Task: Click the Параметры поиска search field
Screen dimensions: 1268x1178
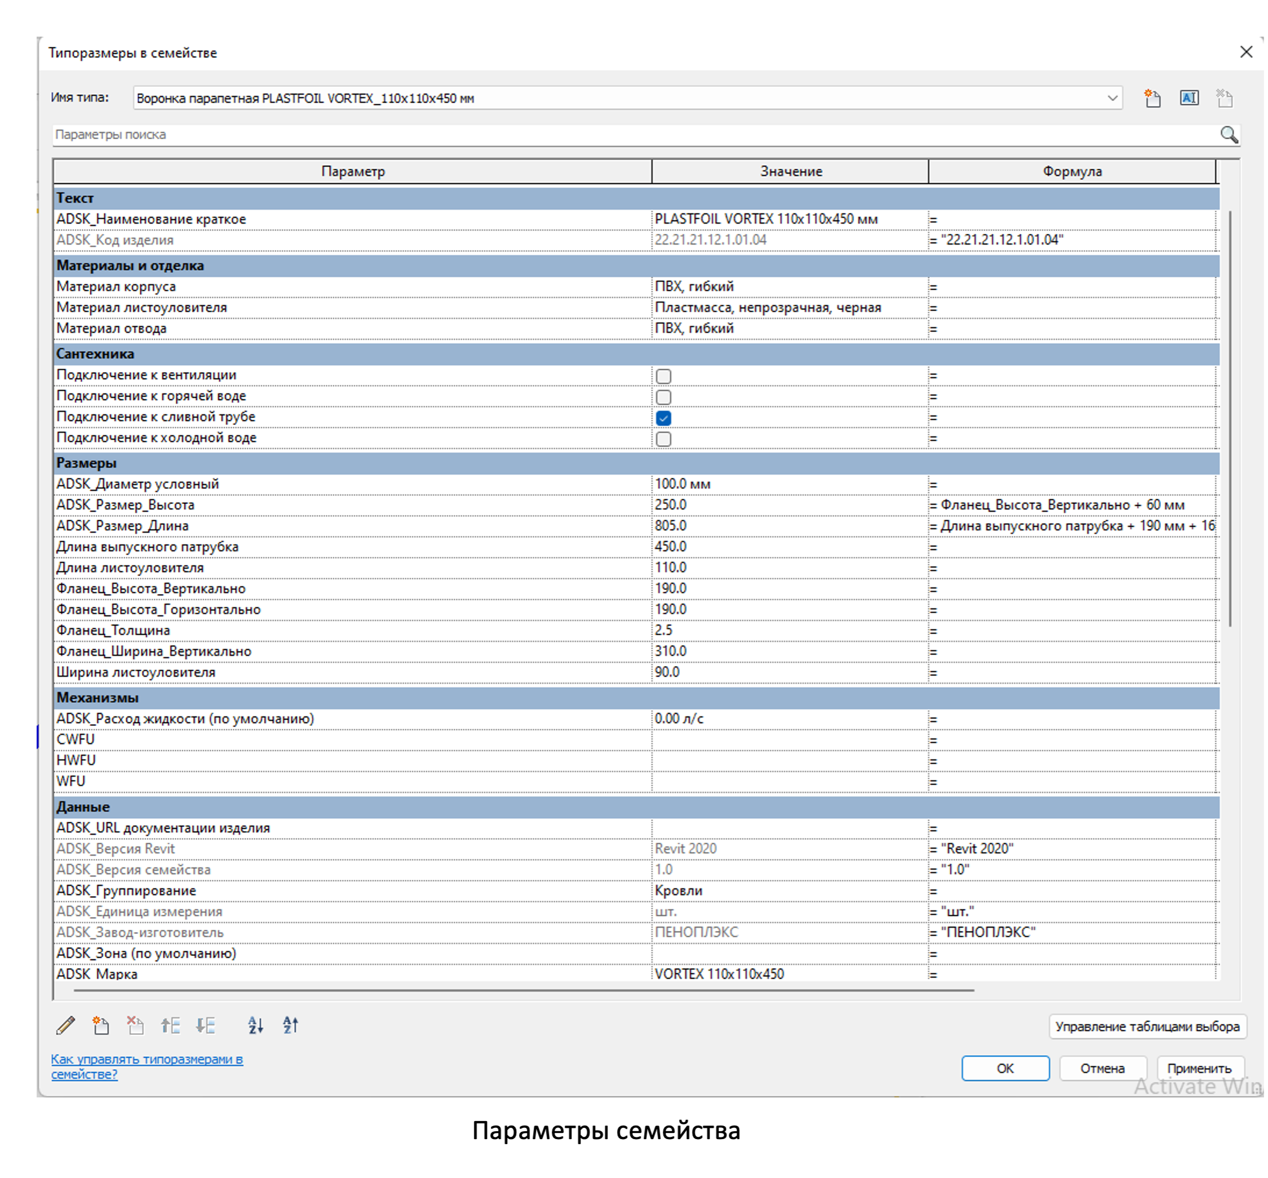Action: tap(634, 135)
